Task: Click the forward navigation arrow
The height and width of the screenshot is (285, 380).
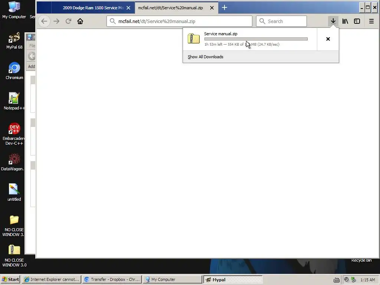Action: point(56,21)
